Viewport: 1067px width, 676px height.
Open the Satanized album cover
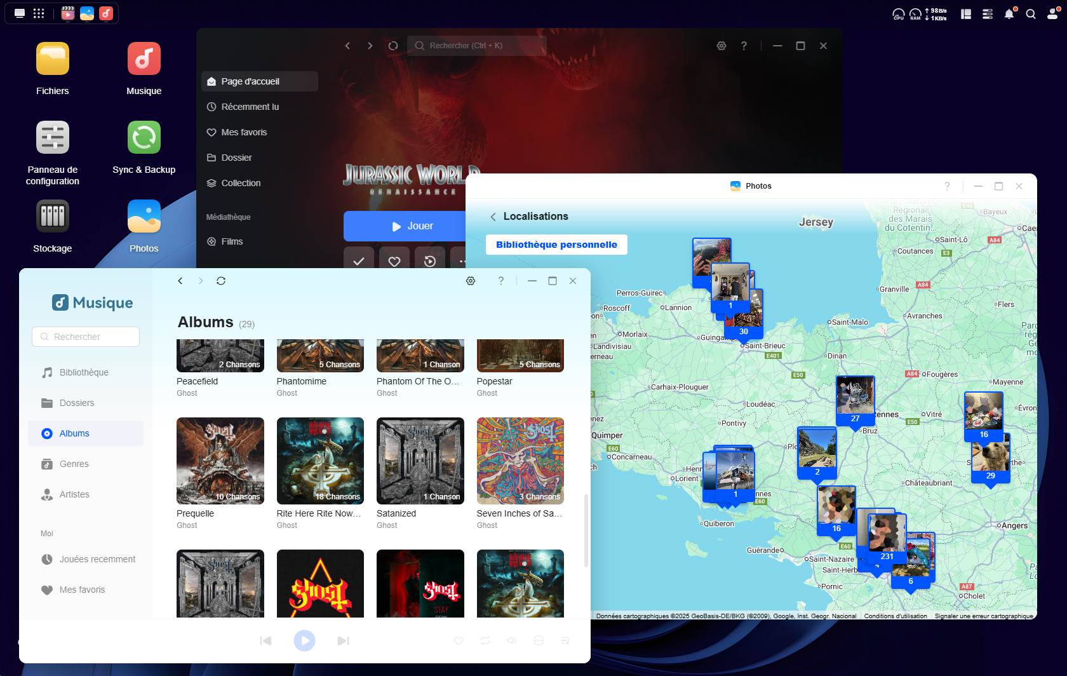point(420,461)
